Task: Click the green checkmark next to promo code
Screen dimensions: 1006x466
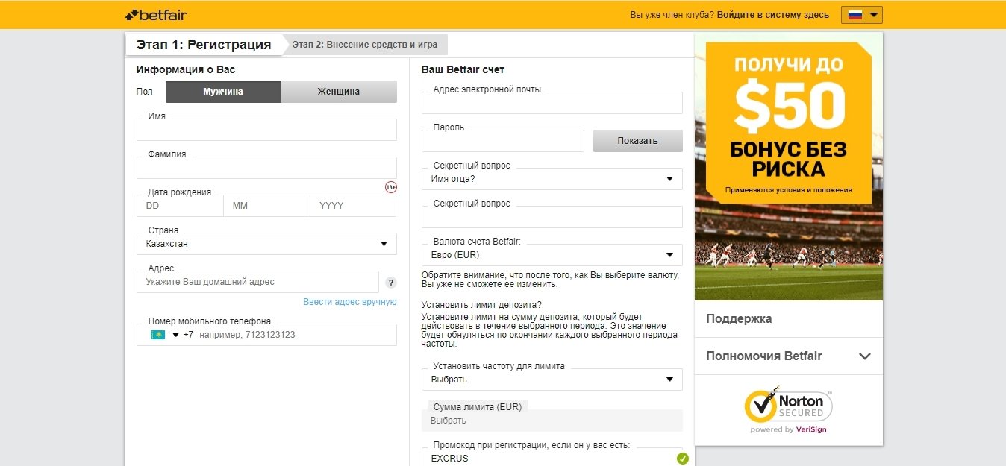Action: click(x=682, y=459)
